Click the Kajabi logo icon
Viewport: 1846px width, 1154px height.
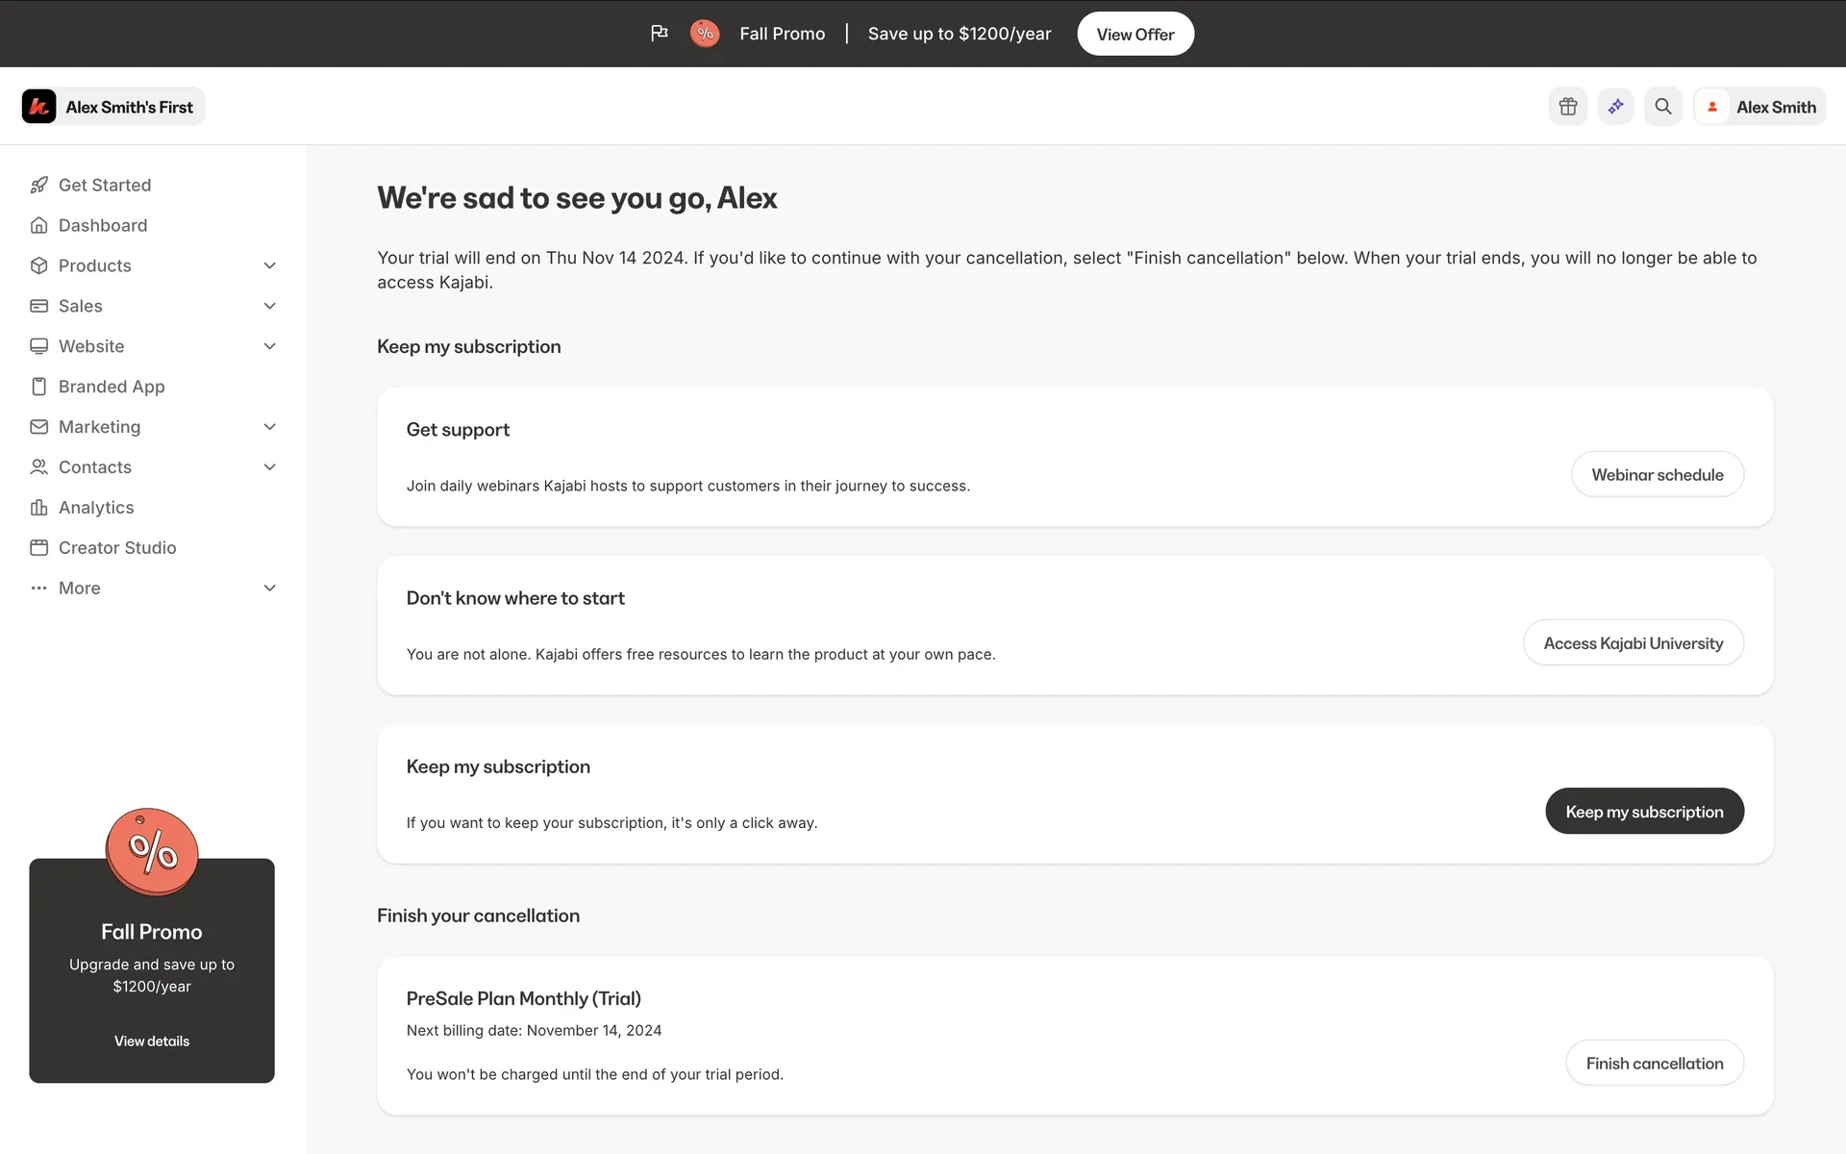tap(39, 107)
